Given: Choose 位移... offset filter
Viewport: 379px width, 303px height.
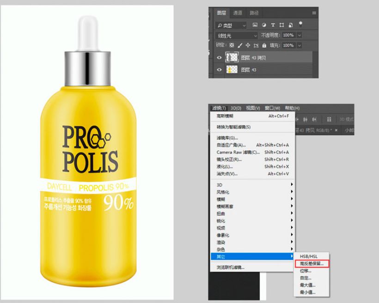Looking at the screenshot, I should coord(312,271).
